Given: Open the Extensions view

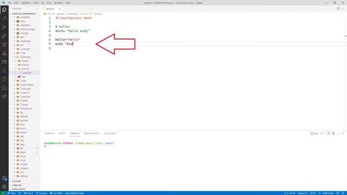Looking at the screenshot, I should point(4,44).
